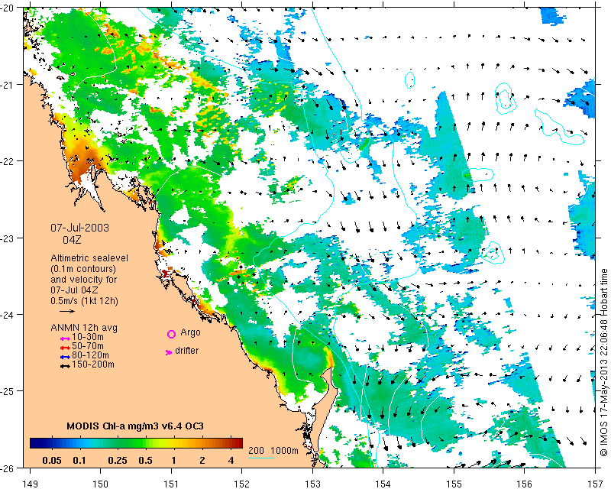
Task: Select the magenta 10-30m arrow symbol
Action: pyautogui.click(x=65, y=338)
